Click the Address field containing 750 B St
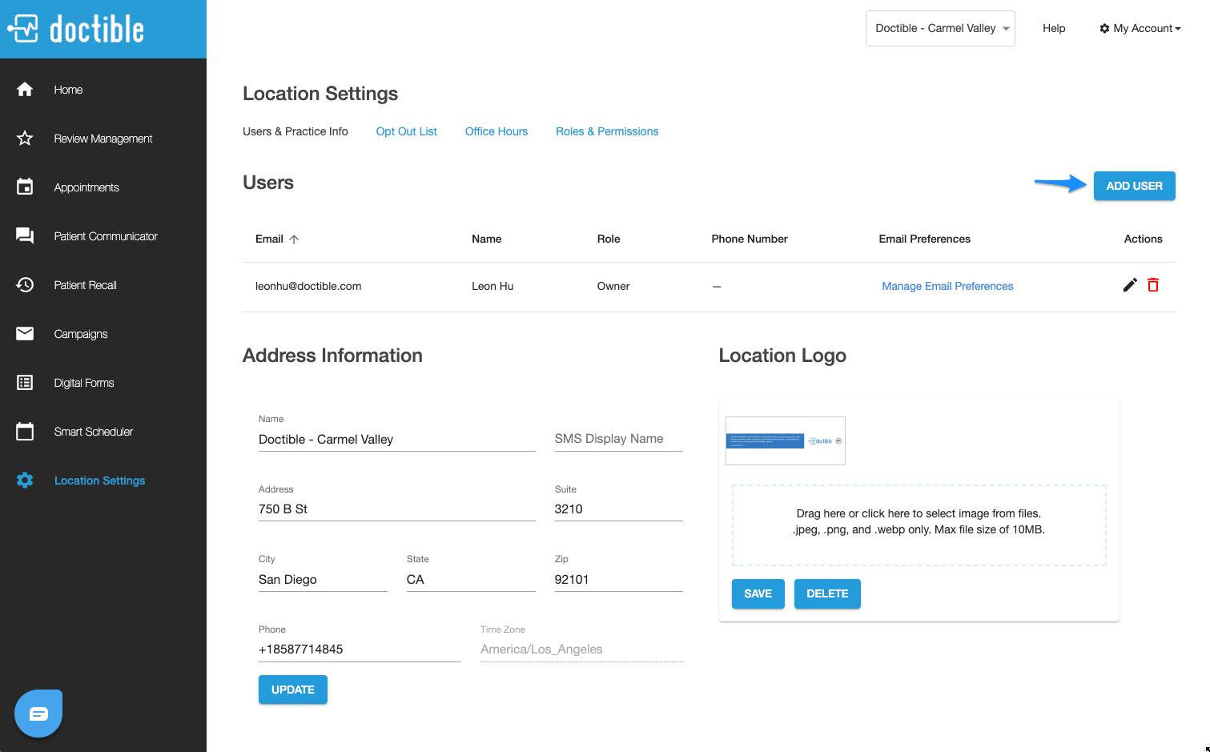Screen dimensions: 1210x752 point(397,509)
